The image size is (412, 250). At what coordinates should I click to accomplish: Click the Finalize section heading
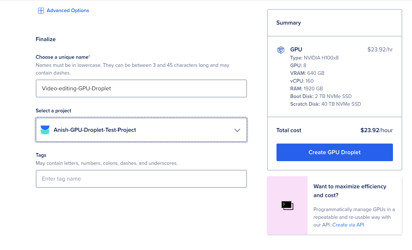click(x=46, y=39)
